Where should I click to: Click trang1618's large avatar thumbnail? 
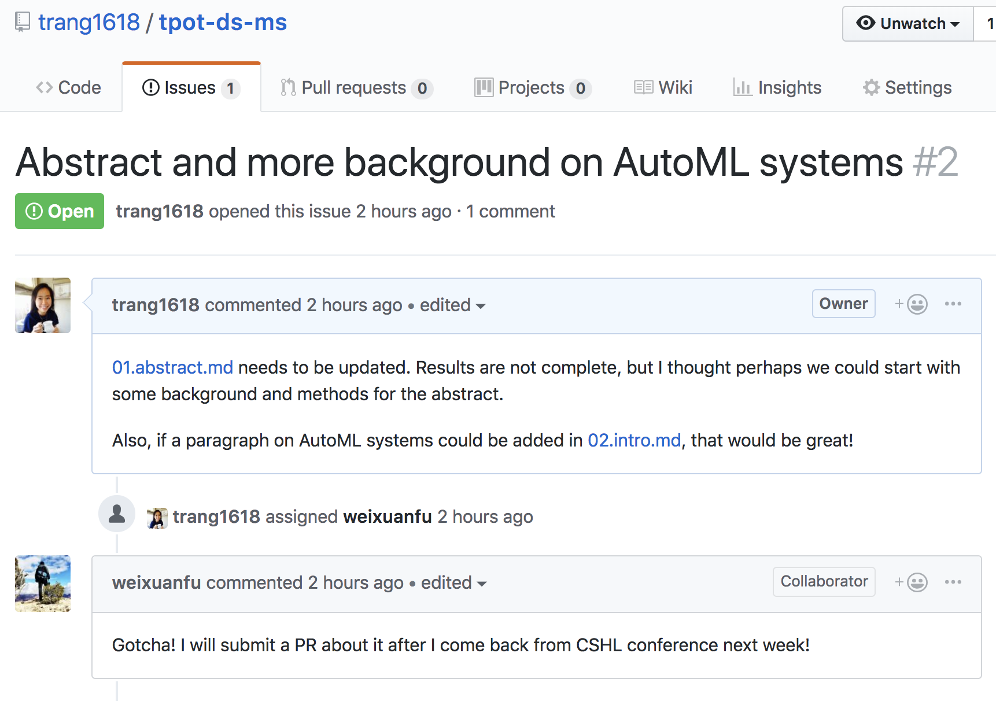click(x=43, y=305)
